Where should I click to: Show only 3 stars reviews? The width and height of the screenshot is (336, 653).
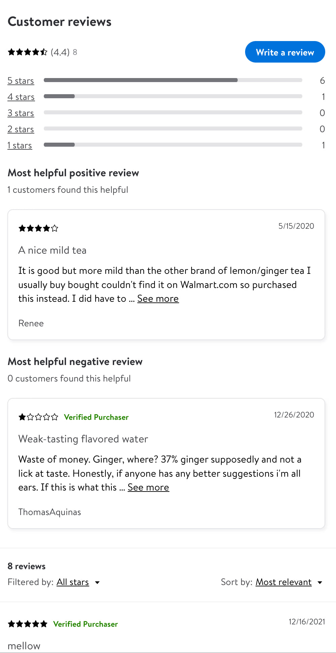(21, 113)
